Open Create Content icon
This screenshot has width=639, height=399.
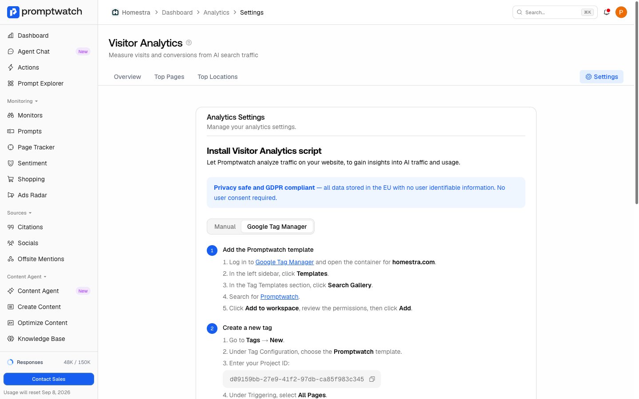click(x=11, y=307)
